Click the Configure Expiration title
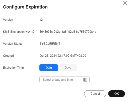Screen dimensions: 129x102 coord(25,7)
